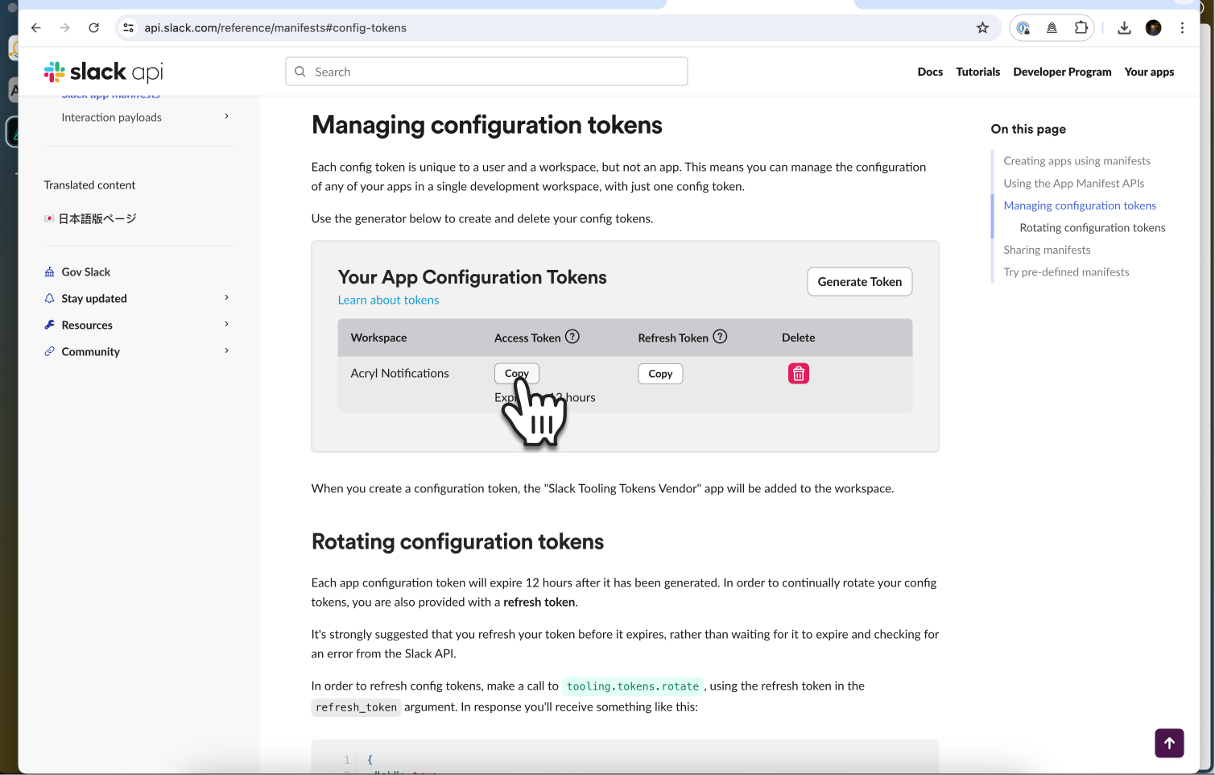This screenshot has height=775, width=1215.
Task: Focus the Search input field
Action: point(486,72)
